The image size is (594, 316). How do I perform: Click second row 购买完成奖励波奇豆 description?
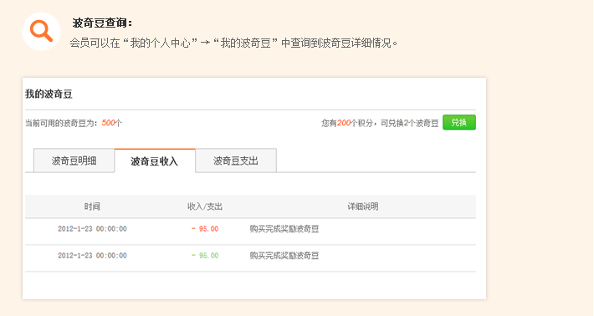click(284, 256)
